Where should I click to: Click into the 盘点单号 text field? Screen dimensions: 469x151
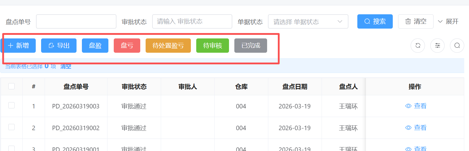pos(76,22)
